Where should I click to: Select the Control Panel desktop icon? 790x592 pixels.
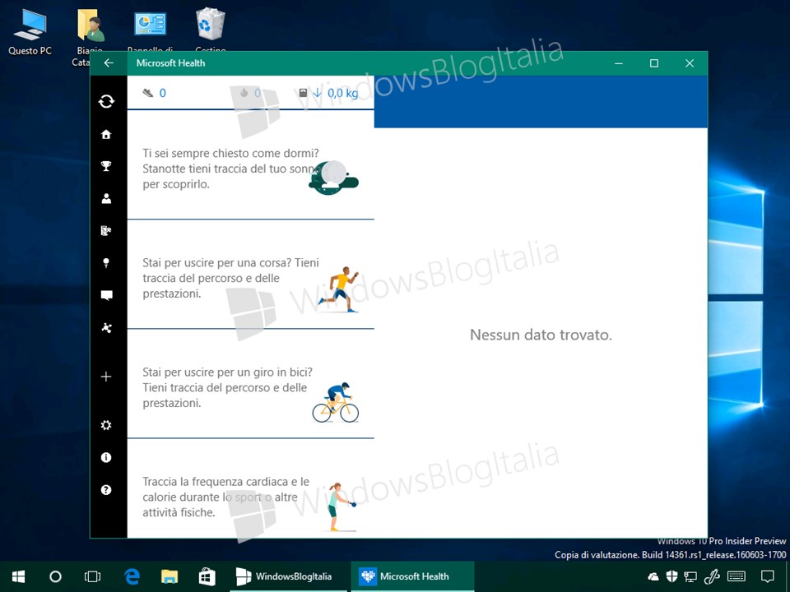point(150,32)
